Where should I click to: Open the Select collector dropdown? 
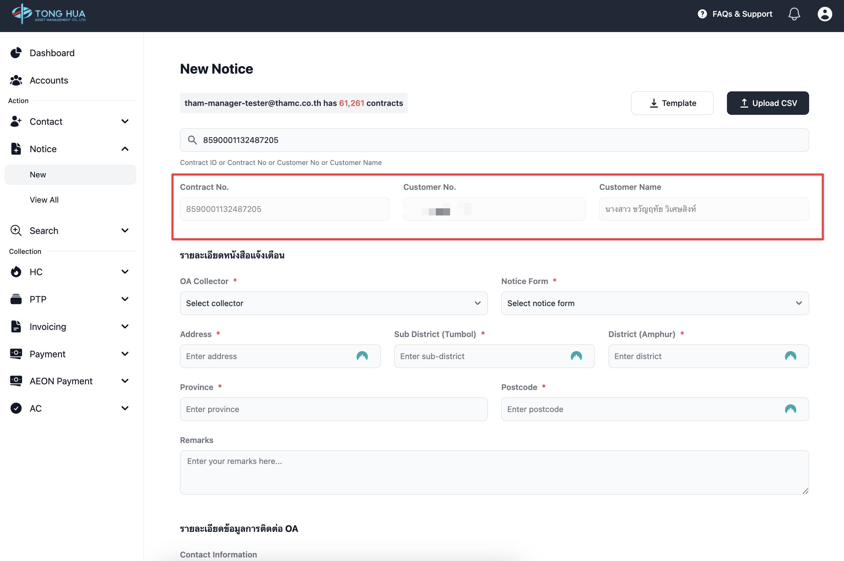[333, 303]
